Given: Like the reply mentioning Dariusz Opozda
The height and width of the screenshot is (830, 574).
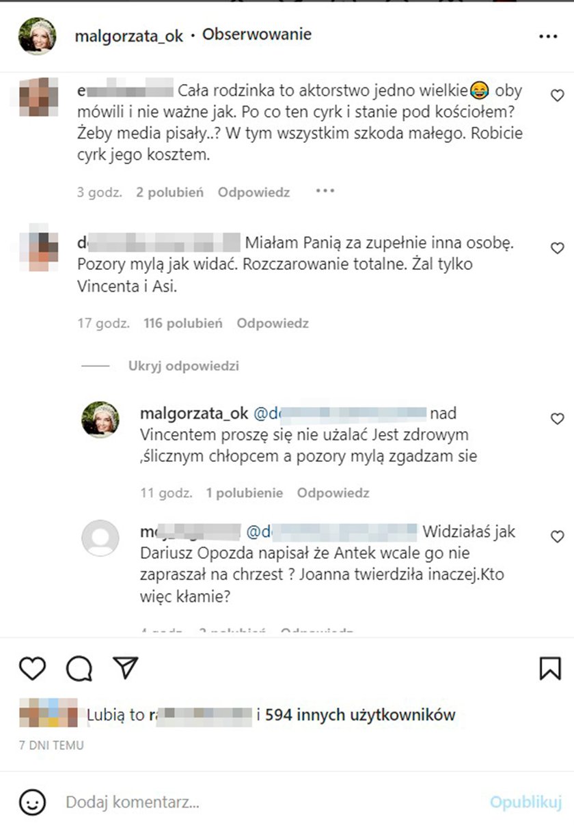Looking at the screenshot, I should tap(558, 536).
